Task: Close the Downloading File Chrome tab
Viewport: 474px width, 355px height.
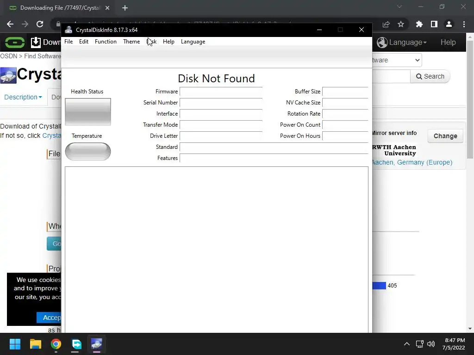Action: [x=107, y=8]
